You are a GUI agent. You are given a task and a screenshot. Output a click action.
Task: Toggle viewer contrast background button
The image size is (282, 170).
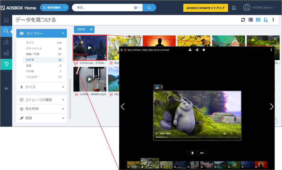192,153
